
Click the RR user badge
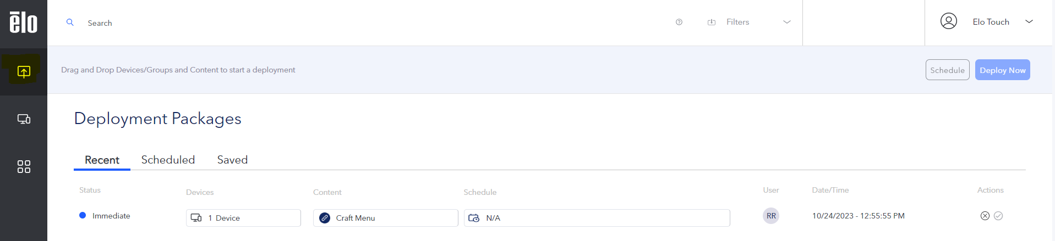[x=771, y=216]
